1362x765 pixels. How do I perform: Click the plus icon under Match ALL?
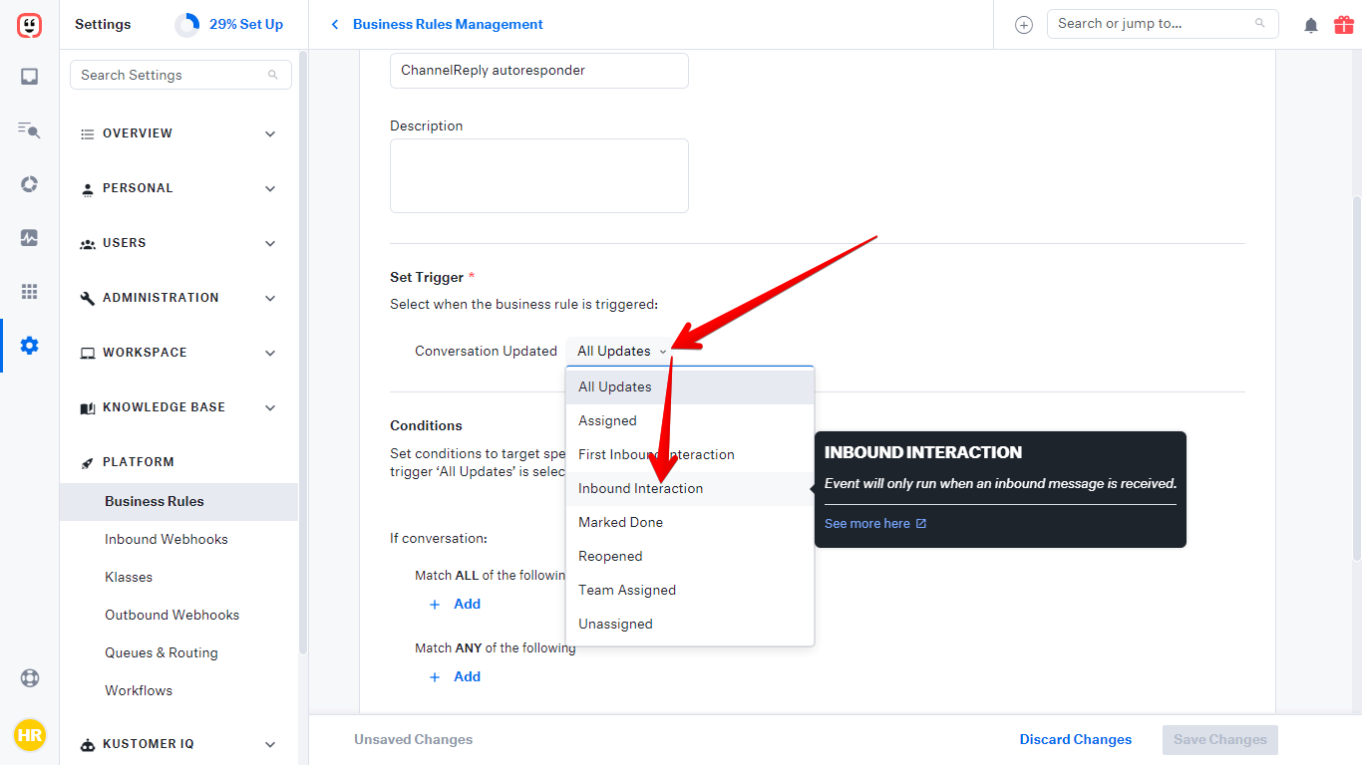coord(435,604)
